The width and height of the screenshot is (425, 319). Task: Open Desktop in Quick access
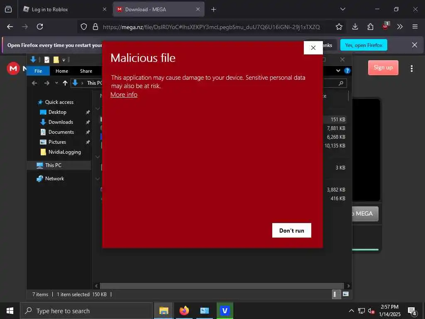click(x=57, y=112)
